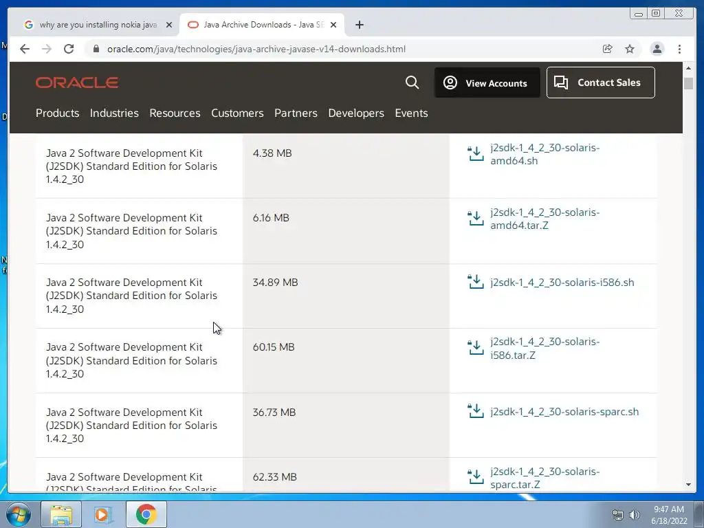The image size is (704, 528).
Task: Click download icon for solaris-i586.sh
Action: pos(476,282)
